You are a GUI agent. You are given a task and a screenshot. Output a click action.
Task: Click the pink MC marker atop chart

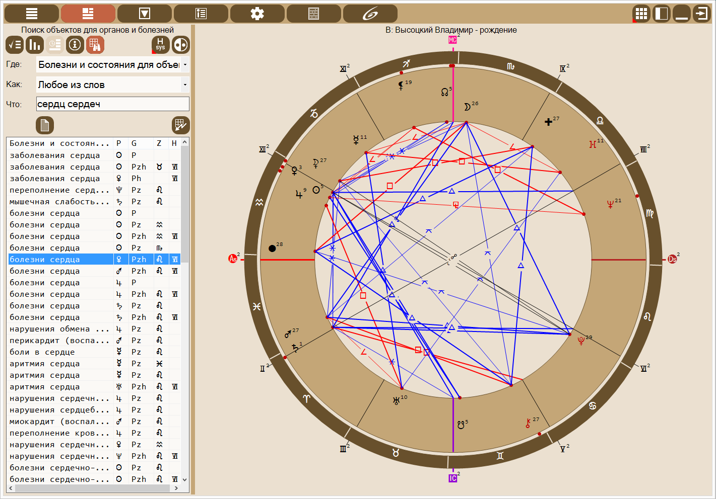[x=452, y=40]
